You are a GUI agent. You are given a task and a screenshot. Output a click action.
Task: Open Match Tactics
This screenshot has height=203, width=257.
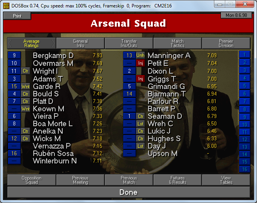(177, 43)
